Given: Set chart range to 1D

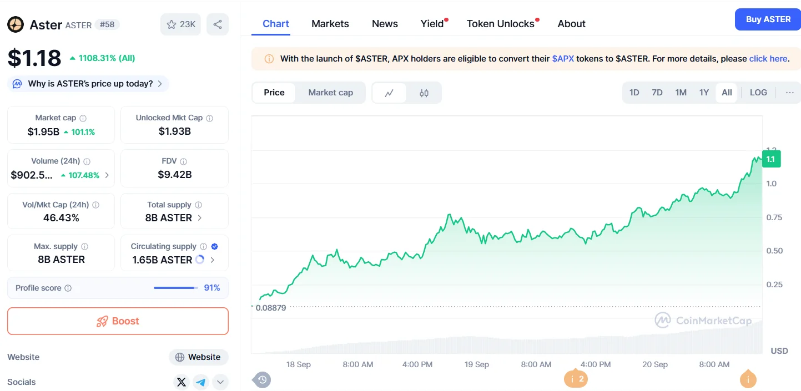Looking at the screenshot, I should coord(634,93).
